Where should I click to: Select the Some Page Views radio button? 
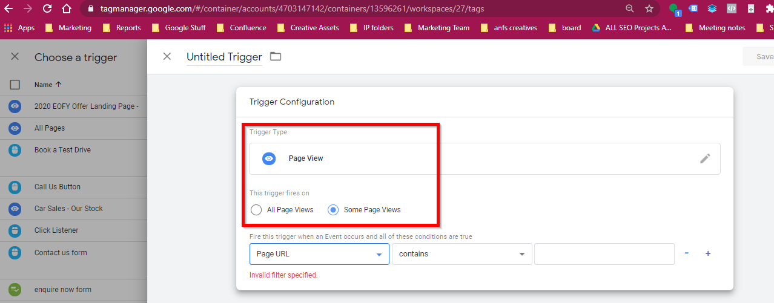pyautogui.click(x=333, y=210)
